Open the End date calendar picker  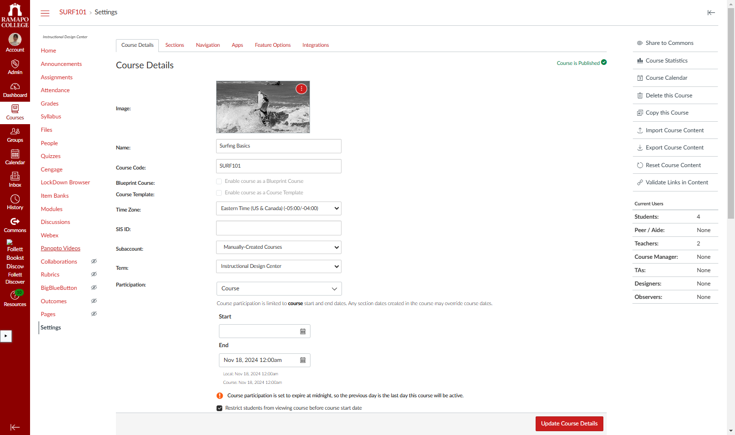click(303, 360)
